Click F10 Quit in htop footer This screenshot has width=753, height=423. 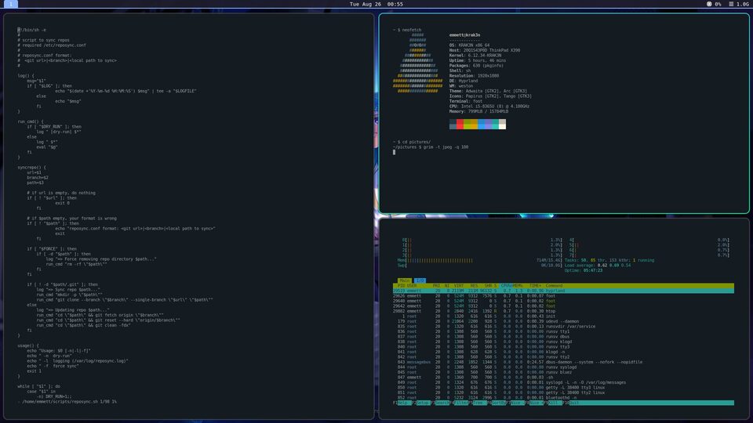[572, 403]
